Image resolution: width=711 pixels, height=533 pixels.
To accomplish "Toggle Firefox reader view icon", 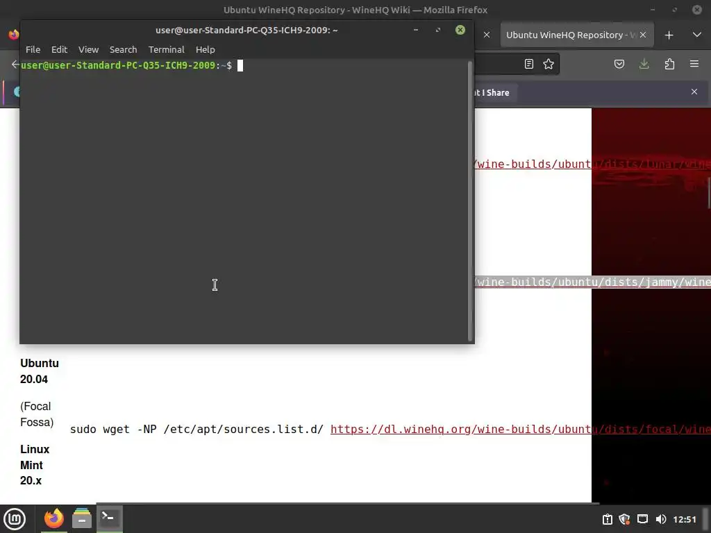I will tap(528, 64).
